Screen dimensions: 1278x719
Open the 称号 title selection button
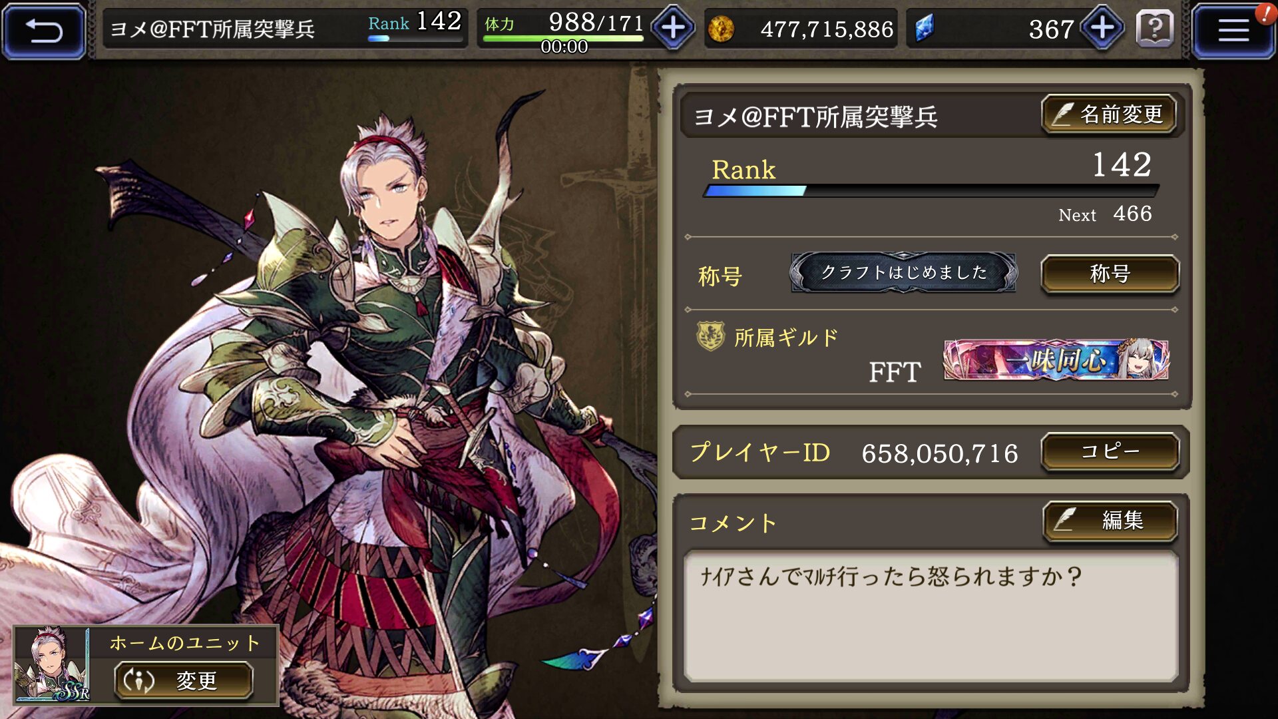pyautogui.click(x=1110, y=274)
